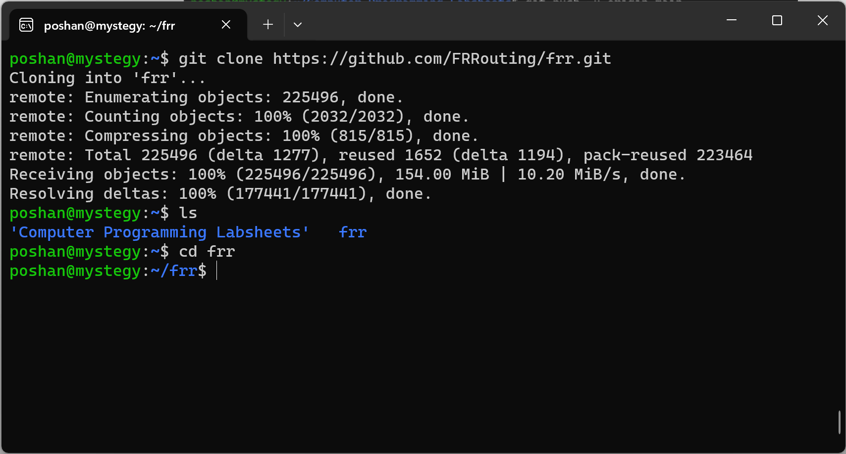Image resolution: width=846 pixels, height=454 pixels.
Task: Click the Receiving objects progress line
Action: pos(347,174)
